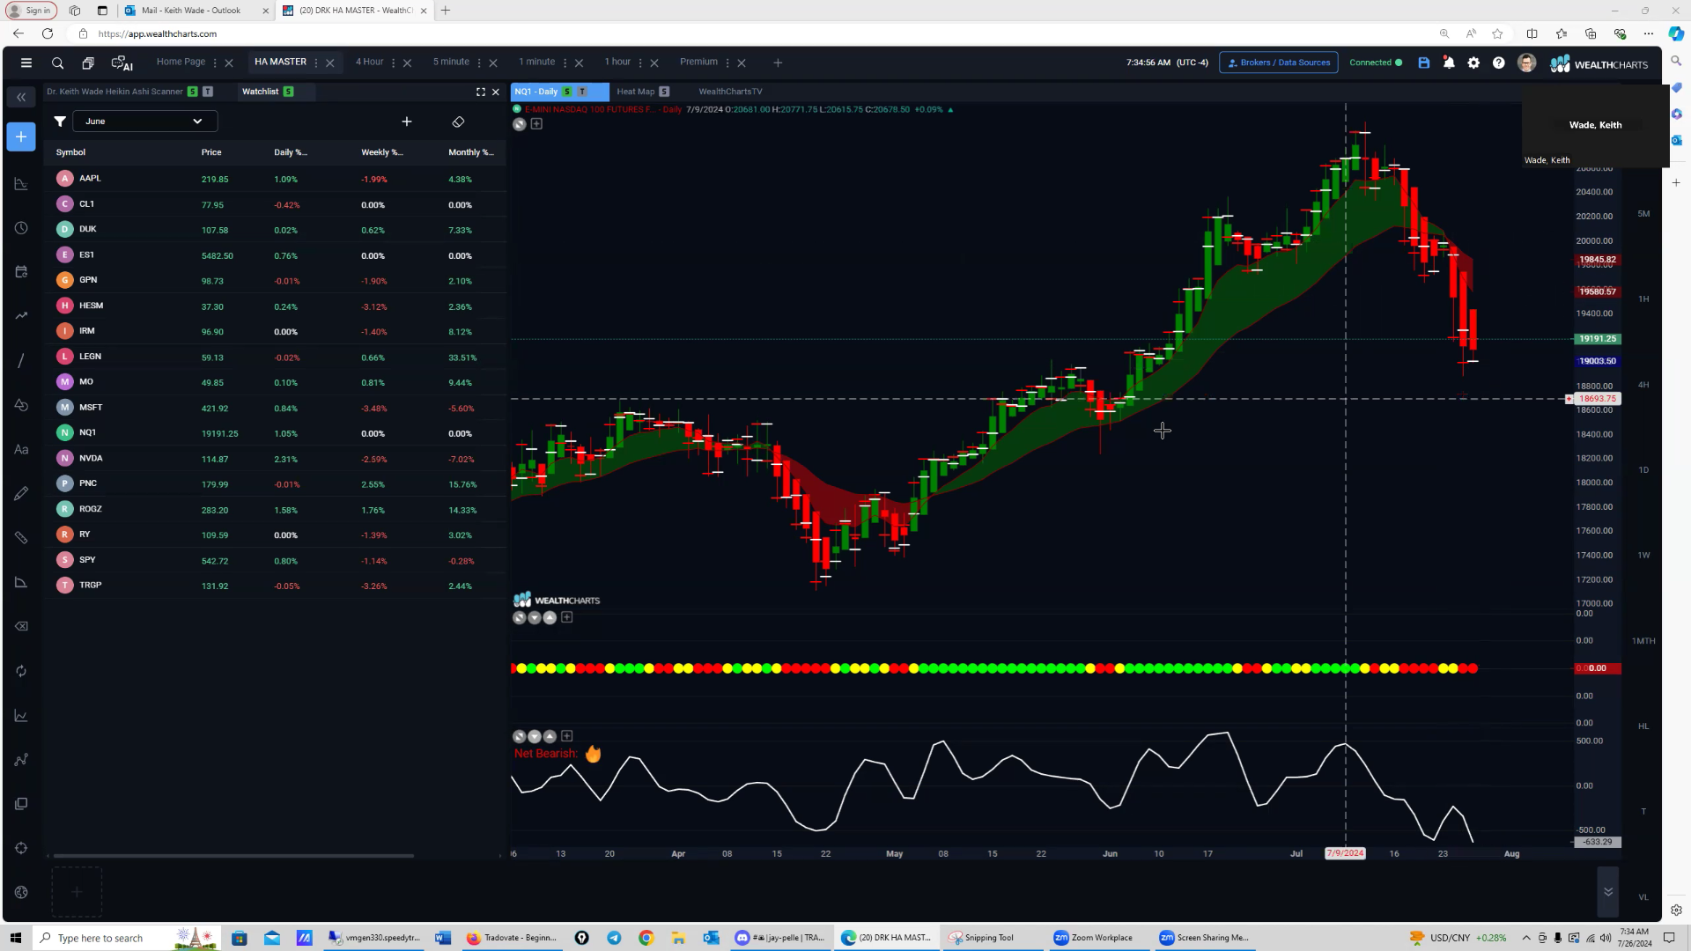Move the Net Bearish pane down
1691x951 pixels.
pyautogui.click(x=535, y=736)
